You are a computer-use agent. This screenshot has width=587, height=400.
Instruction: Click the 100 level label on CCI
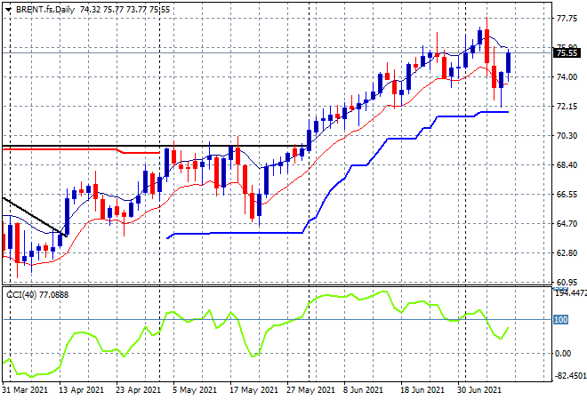tap(561, 320)
